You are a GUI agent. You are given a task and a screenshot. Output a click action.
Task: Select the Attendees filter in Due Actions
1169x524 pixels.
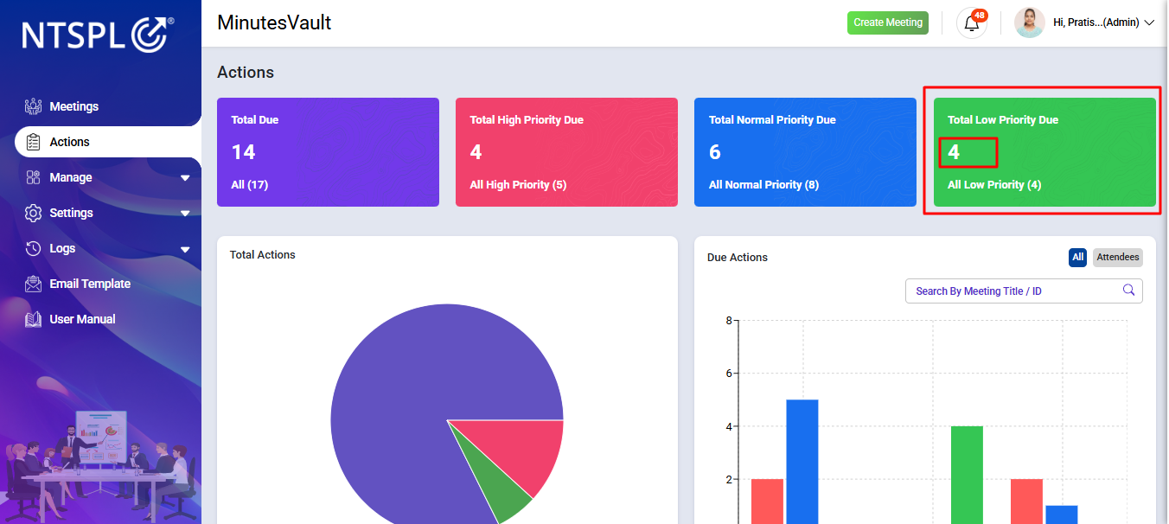[x=1118, y=257]
